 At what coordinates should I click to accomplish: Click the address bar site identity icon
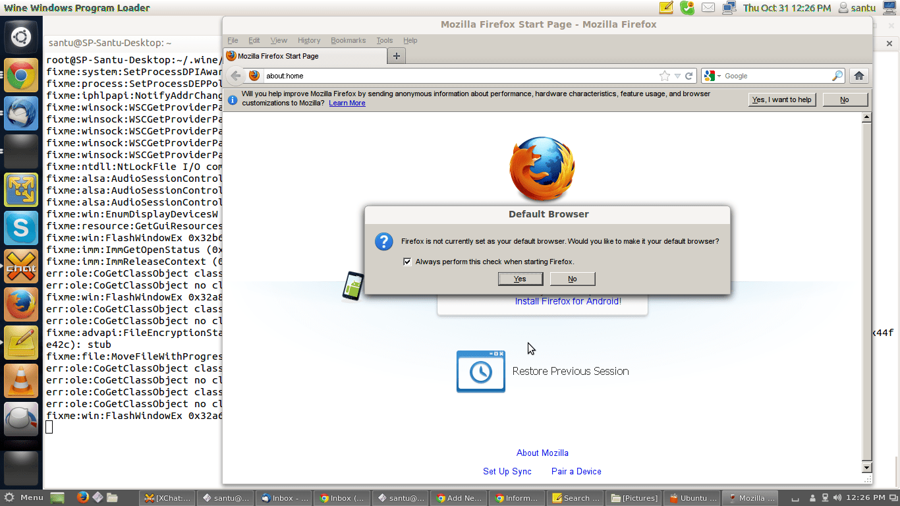point(254,76)
